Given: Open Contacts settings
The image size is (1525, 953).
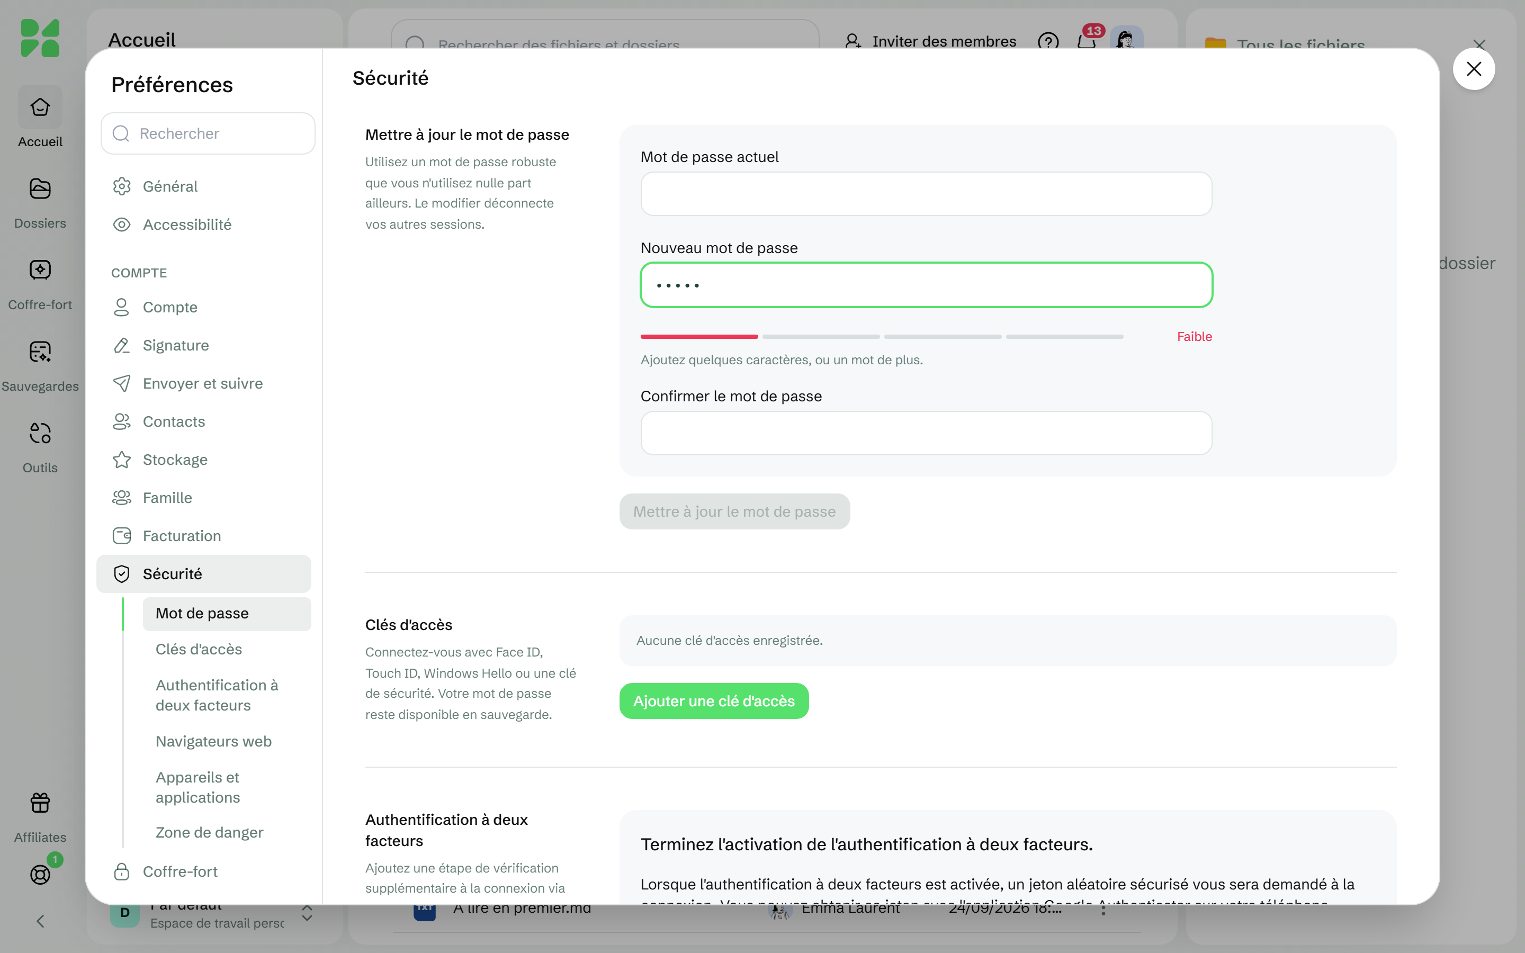Looking at the screenshot, I should click(203, 421).
